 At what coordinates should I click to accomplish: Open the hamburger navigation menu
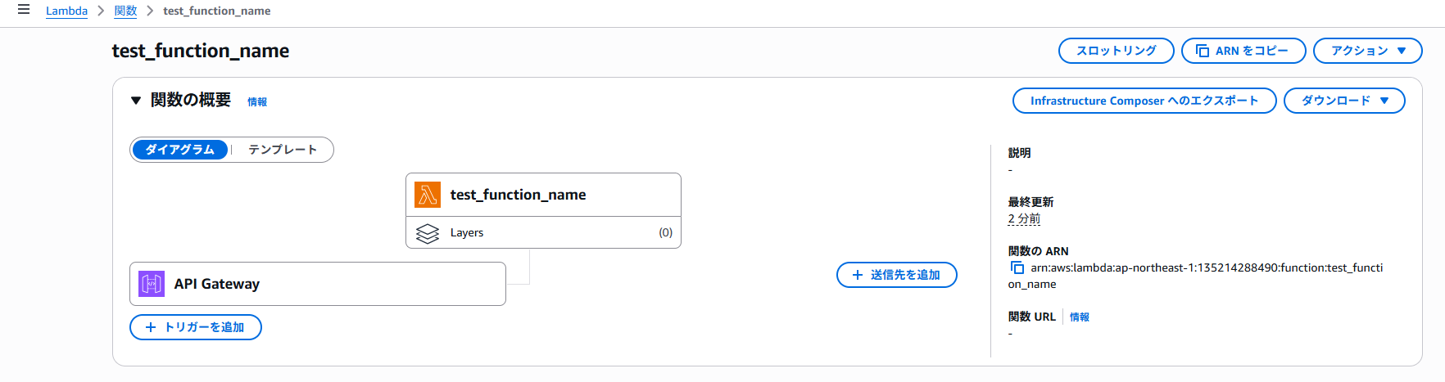(x=24, y=10)
